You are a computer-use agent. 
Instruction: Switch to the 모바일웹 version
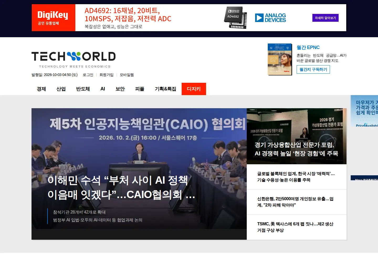[127, 75]
